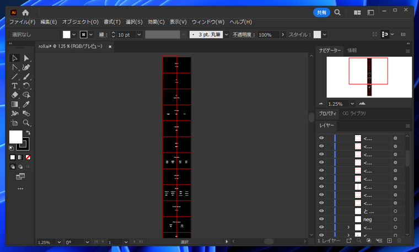Open the stroke color dropdown in control bar
This screenshot has height=252, width=419.
[x=91, y=35]
